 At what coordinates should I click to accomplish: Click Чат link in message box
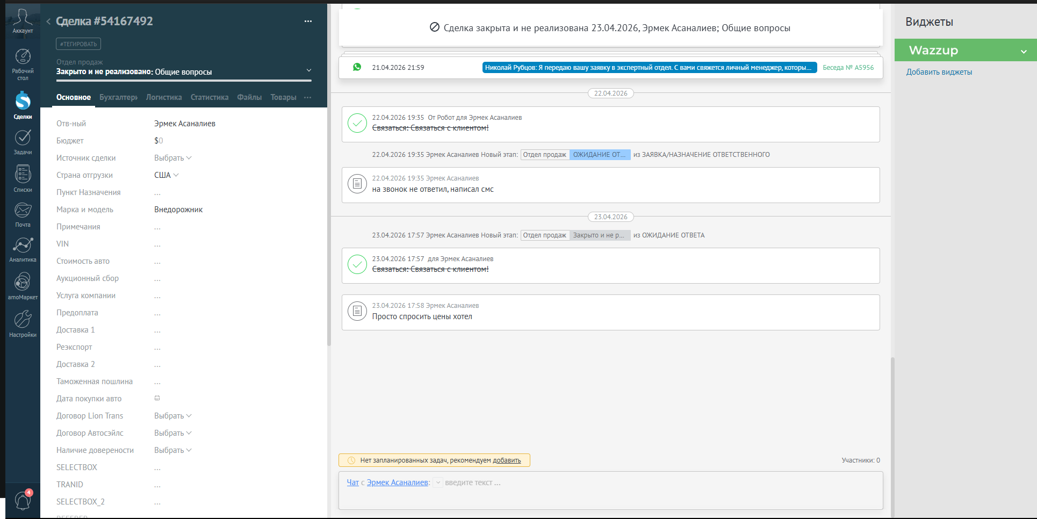352,482
